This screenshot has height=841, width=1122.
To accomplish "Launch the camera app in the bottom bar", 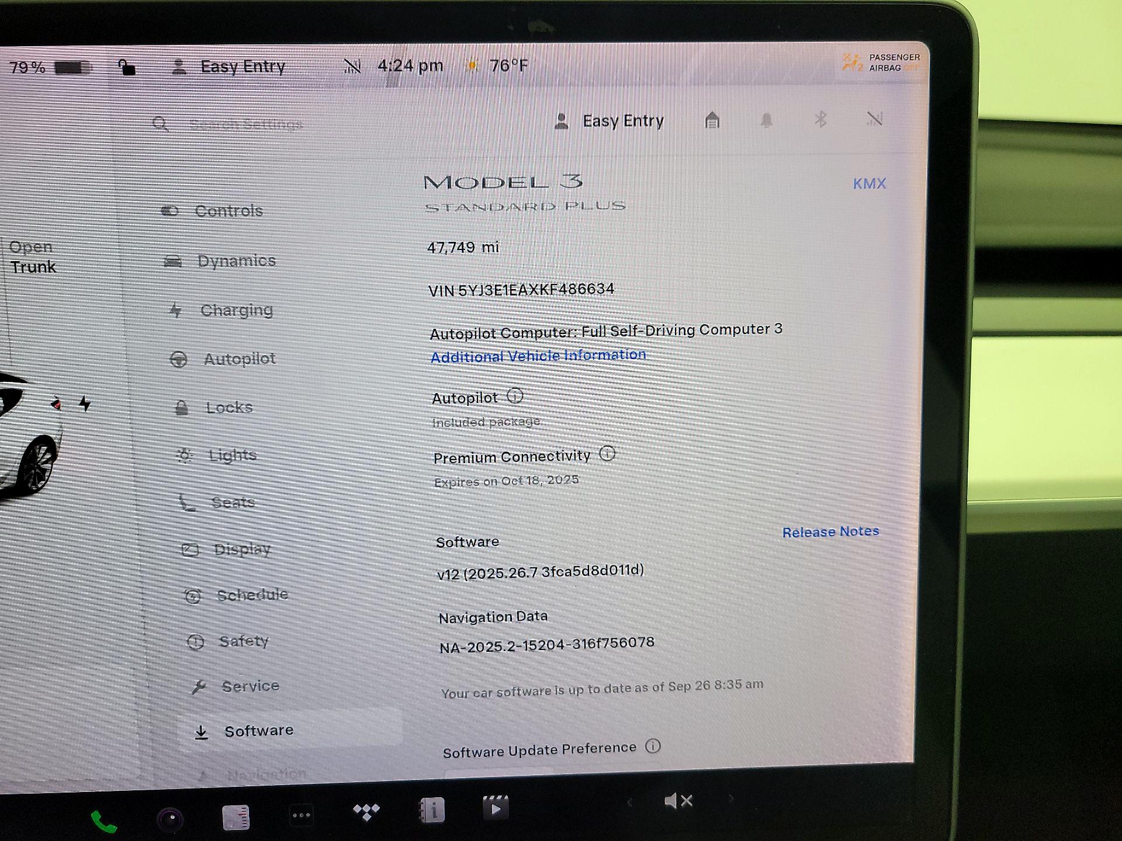I will tap(171, 819).
